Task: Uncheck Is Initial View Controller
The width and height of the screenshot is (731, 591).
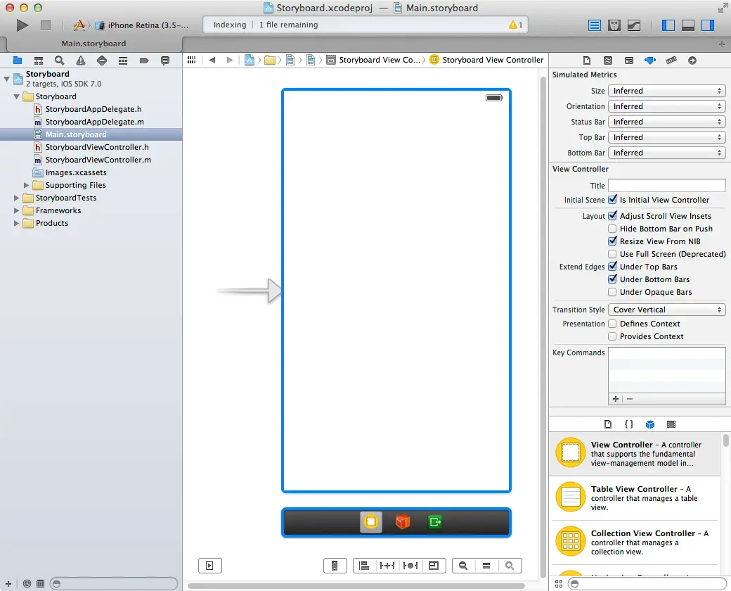Action: coord(613,200)
